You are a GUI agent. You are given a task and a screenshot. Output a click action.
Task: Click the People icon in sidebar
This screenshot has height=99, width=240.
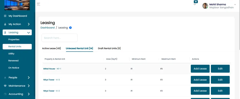(x=5, y=77)
